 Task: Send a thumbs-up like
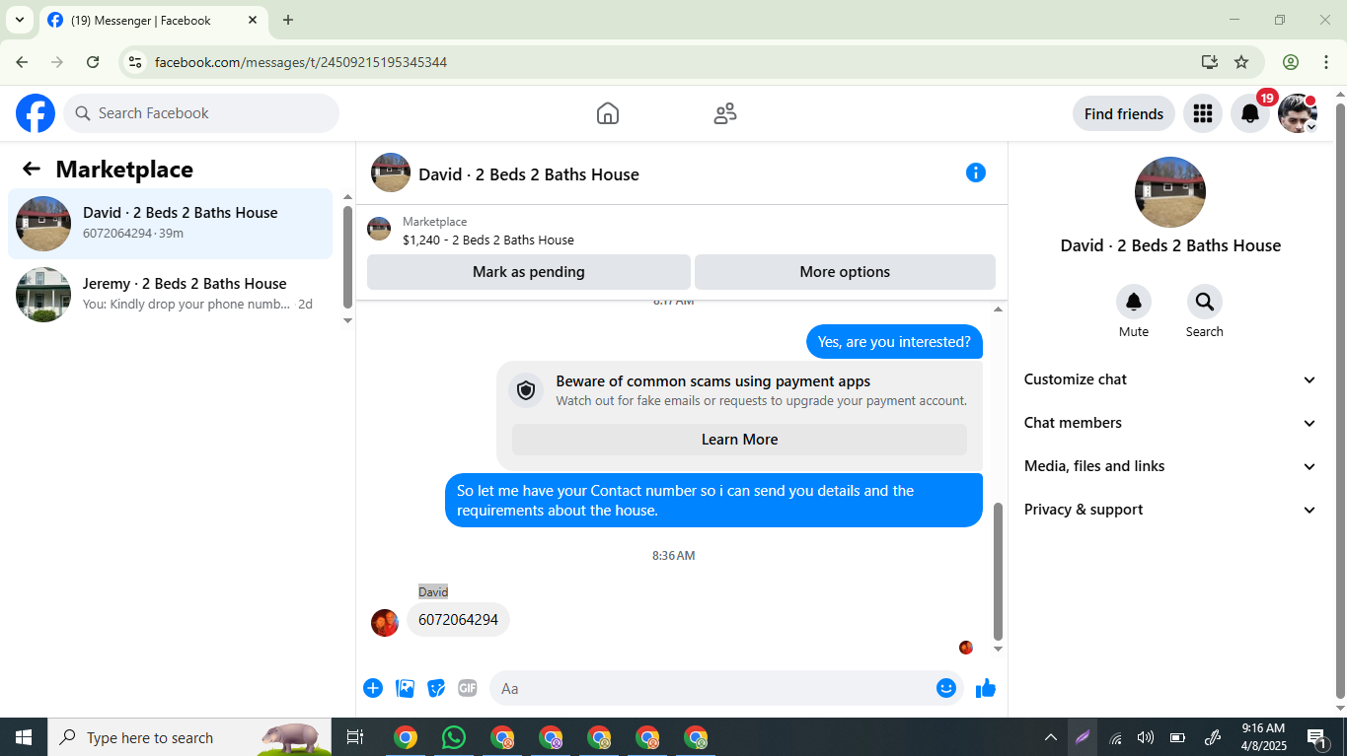click(x=986, y=688)
